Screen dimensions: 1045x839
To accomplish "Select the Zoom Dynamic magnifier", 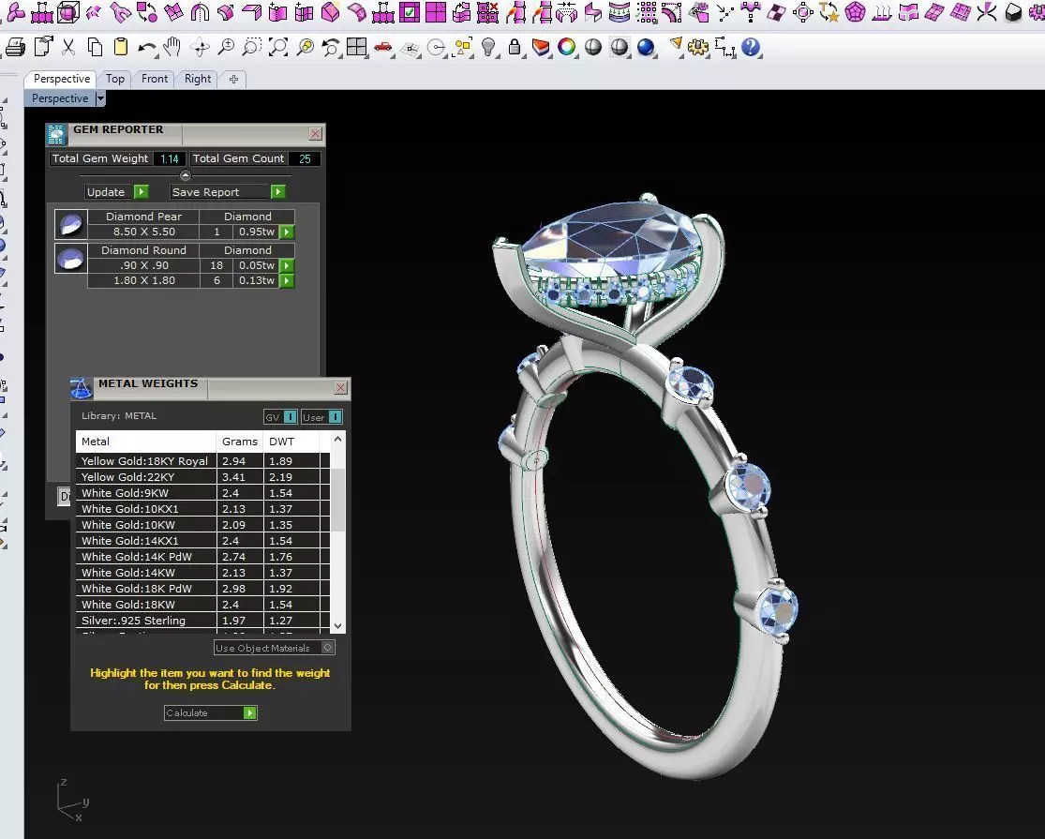I will pyautogui.click(x=226, y=47).
